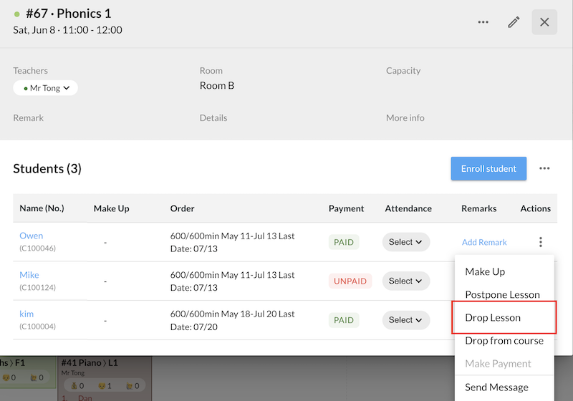Choose Drop from course menu entry

click(x=504, y=340)
